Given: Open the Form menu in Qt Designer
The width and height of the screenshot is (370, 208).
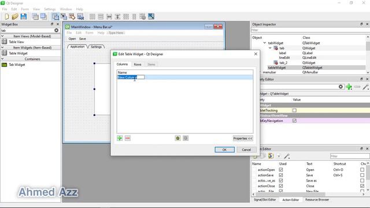Looking at the screenshot, I should (x=25, y=9).
